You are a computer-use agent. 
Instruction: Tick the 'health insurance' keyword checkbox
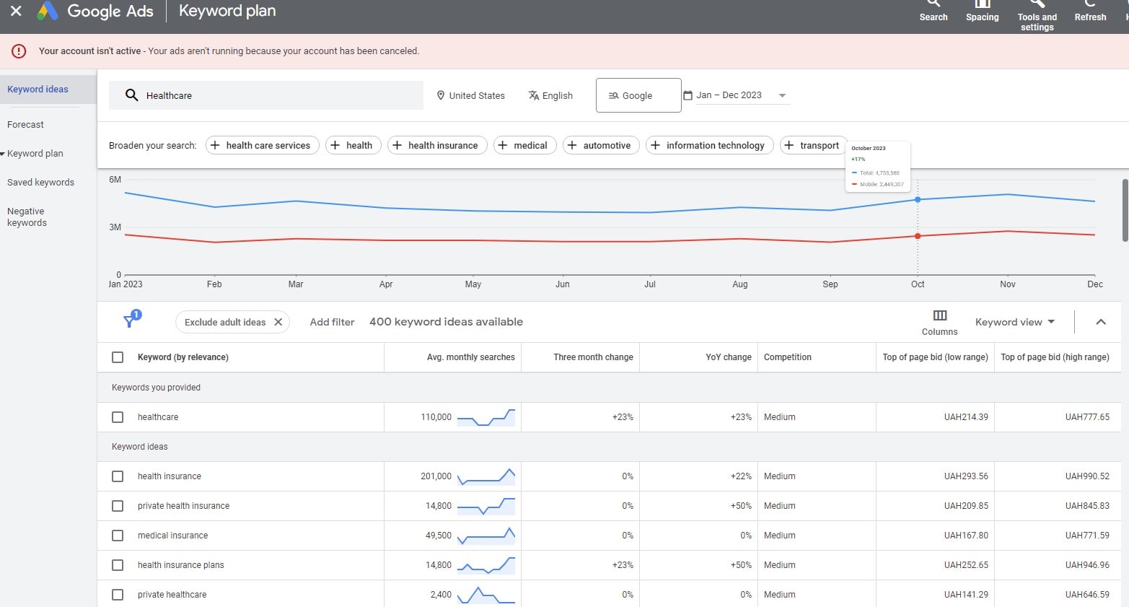pyautogui.click(x=118, y=476)
